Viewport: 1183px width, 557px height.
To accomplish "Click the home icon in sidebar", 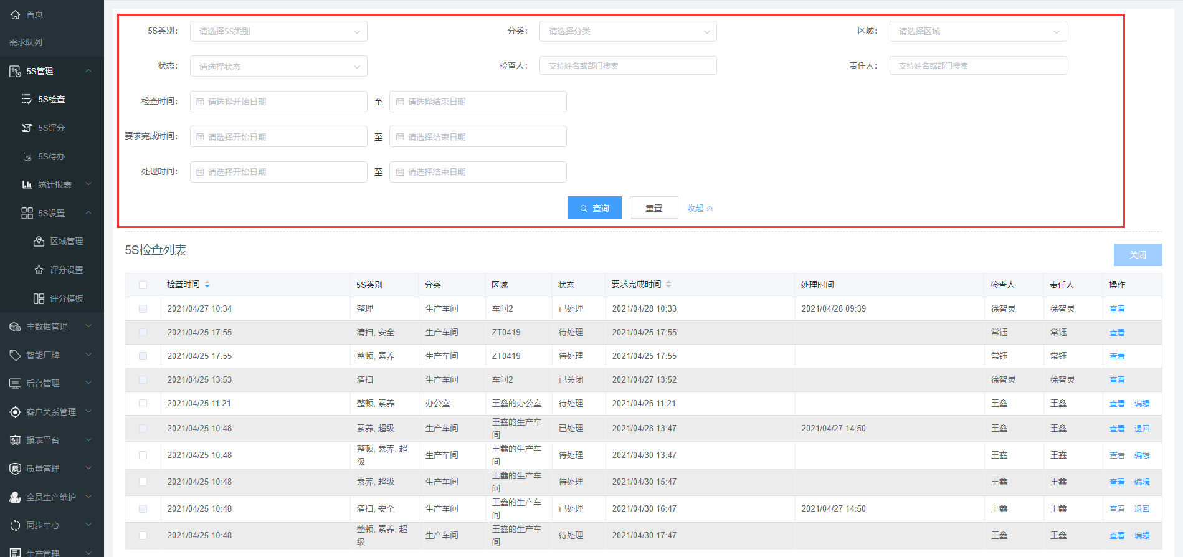I will click(15, 14).
